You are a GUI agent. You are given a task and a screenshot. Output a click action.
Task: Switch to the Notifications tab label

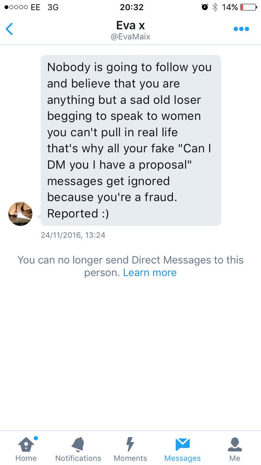pos(78,458)
